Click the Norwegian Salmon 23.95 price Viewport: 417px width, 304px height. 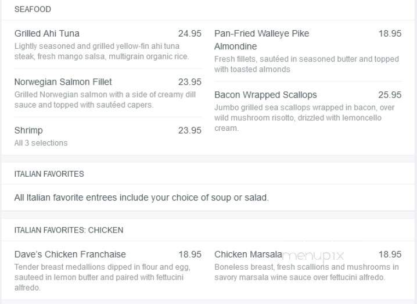click(189, 82)
